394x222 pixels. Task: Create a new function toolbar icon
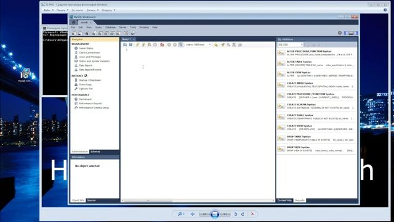tap(118, 33)
